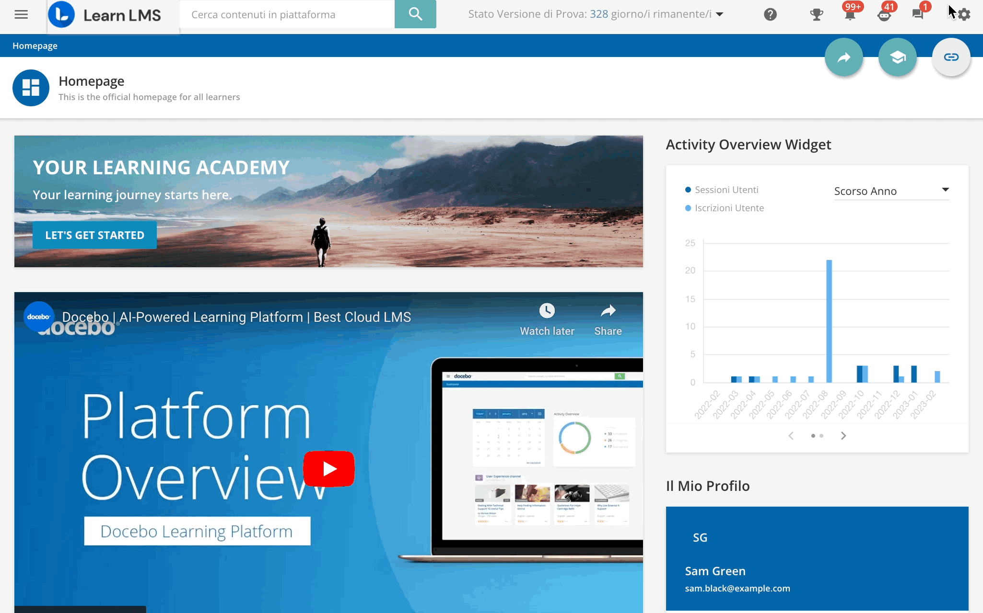This screenshot has height=613, width=983.
Task: Expand the trial status dropdown arrow
Action: coord(719,14)
